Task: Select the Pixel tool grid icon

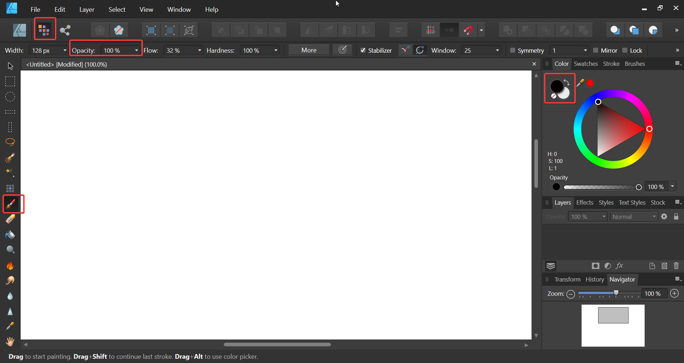Action: coord(10,188)
